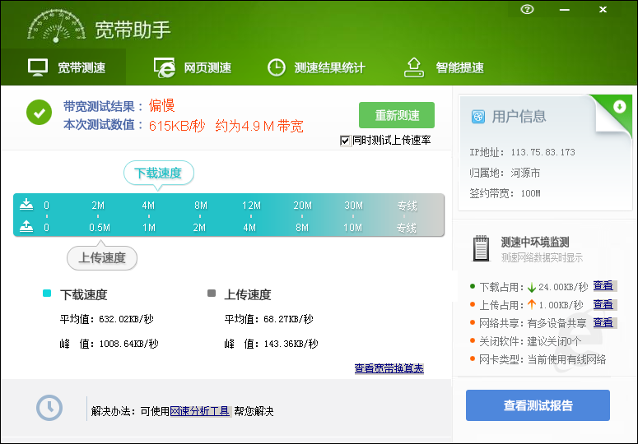Click 签约带宽: 100M text
This screenshot has height=444, width=638.
click(505, 193)
